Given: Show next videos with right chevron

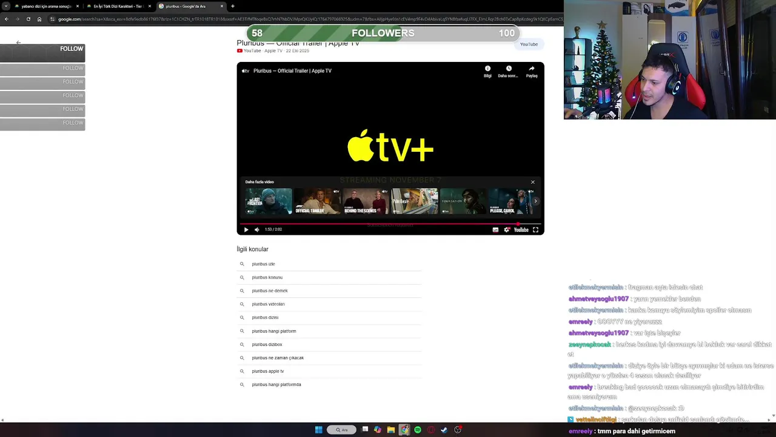Looking at the screenshot, I should click(535, 201).
